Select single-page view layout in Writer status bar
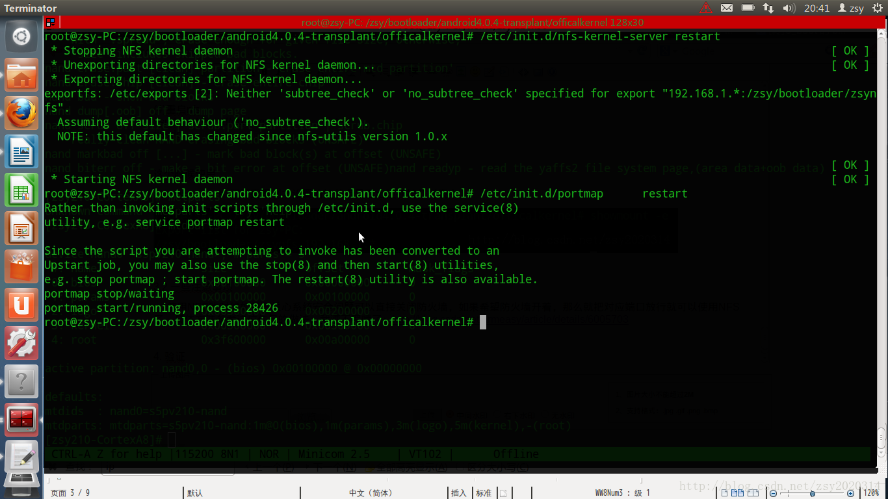Image resolution: width=888 pixels, height=499 pixels. (725, 493)
